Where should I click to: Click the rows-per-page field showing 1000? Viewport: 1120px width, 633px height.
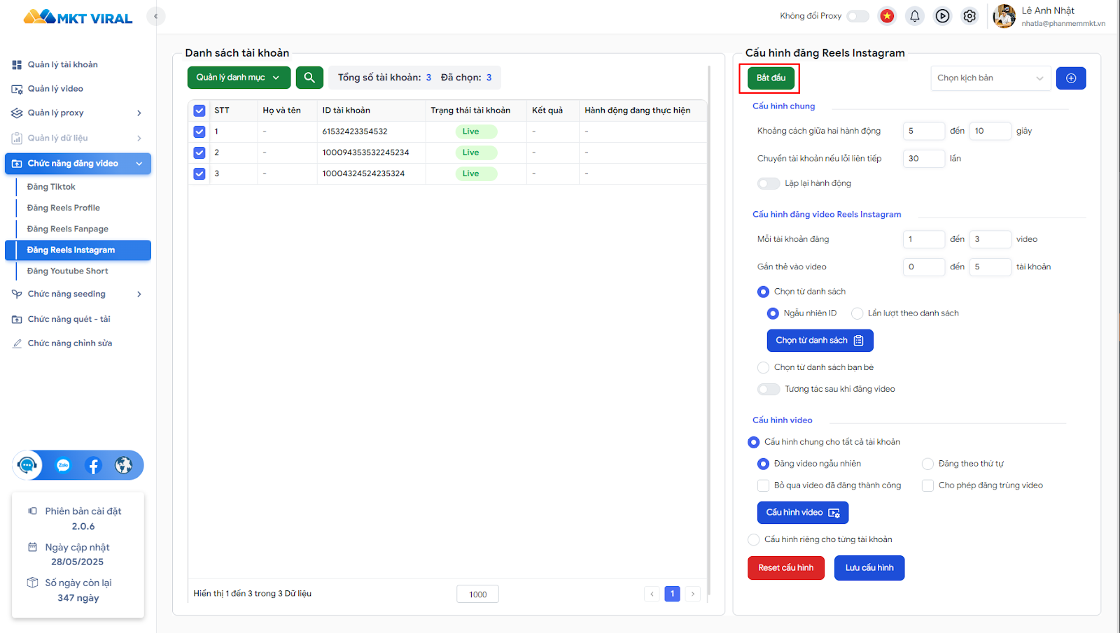(478, 595)
